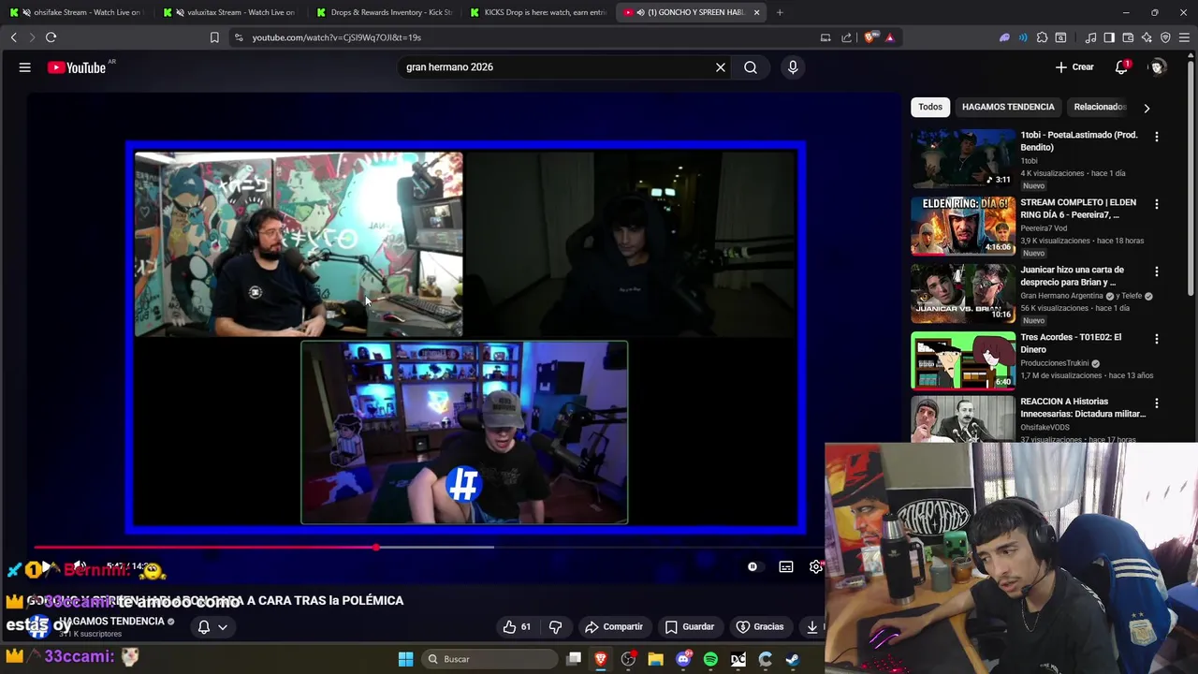1198x674 pixels.
Task: Toggle subtitles in video player
Action: coord(786,566)
